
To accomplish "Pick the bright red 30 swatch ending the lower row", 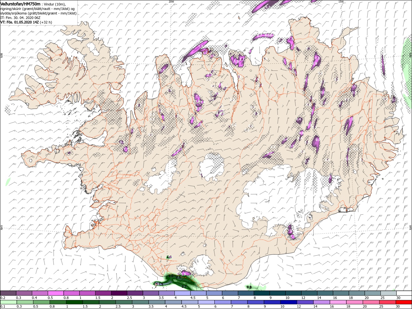I will tap(404, 302).
